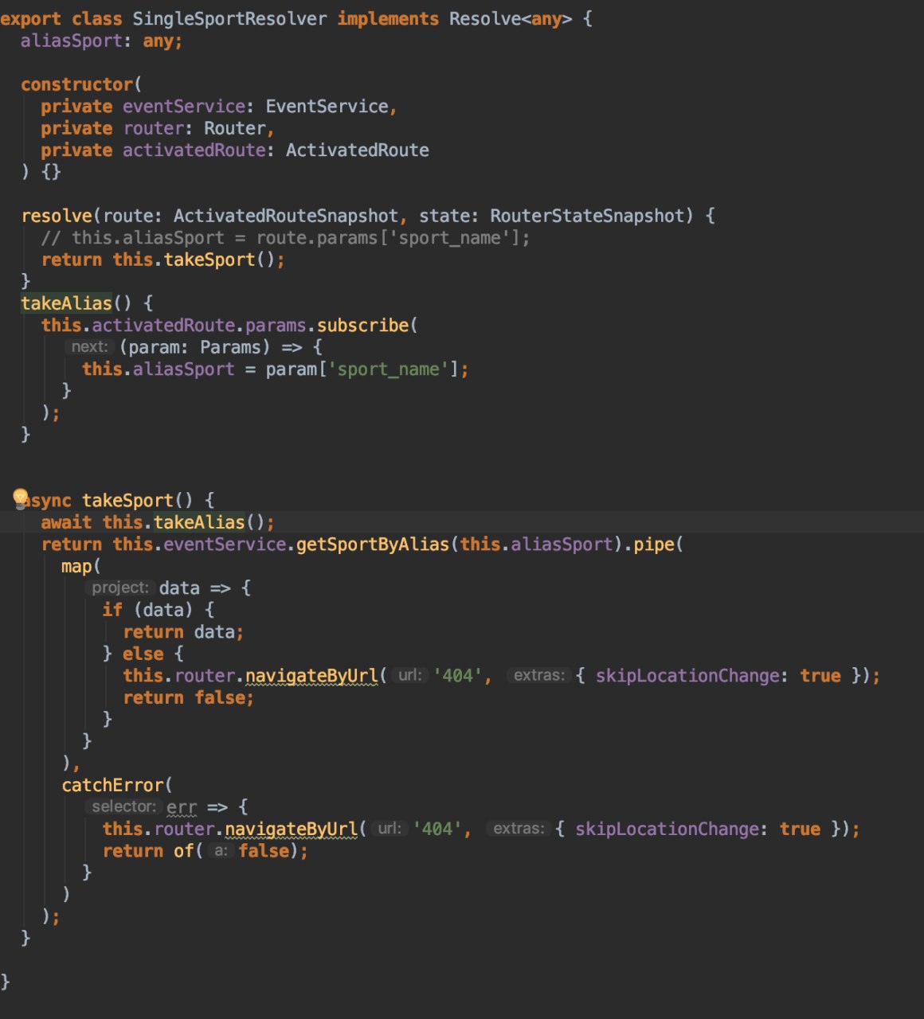Viewport: 924px width, 1019px height.
Task: Click the highlighted takeAlias method declaration
Action: [67, 303]
